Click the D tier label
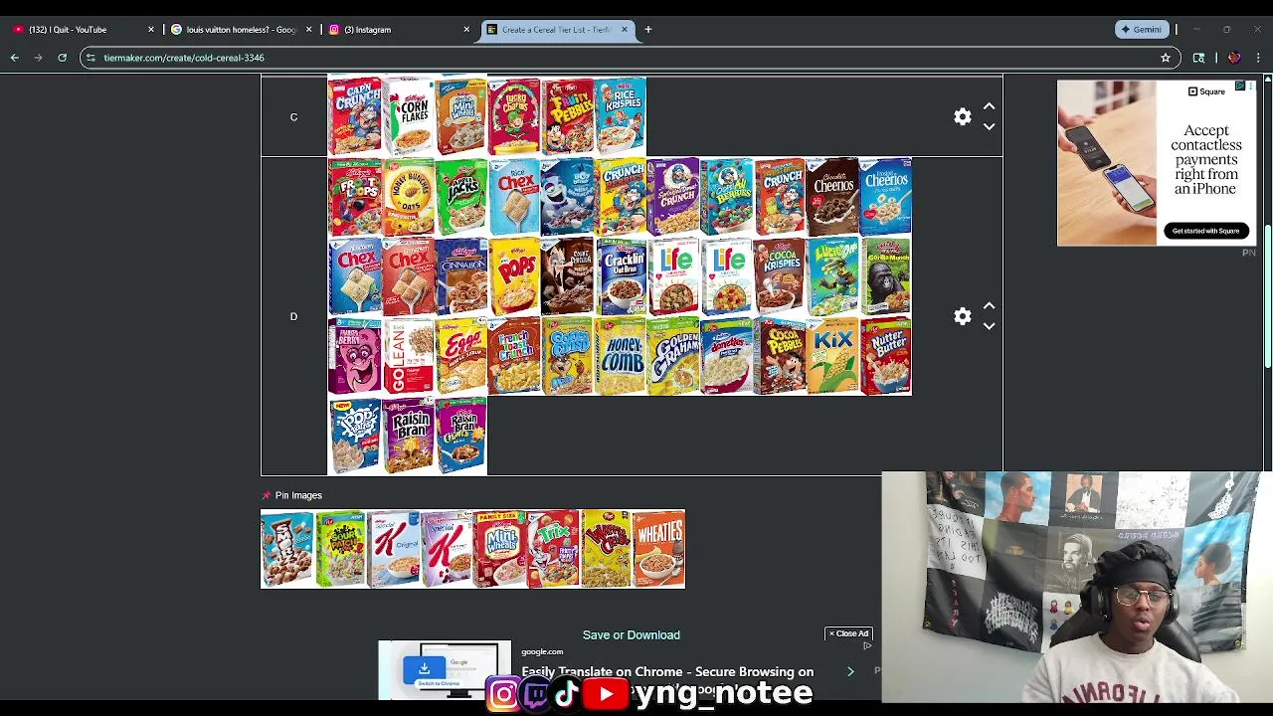The height and width of the screenshot is (716, 1273). tap(293, 316)
